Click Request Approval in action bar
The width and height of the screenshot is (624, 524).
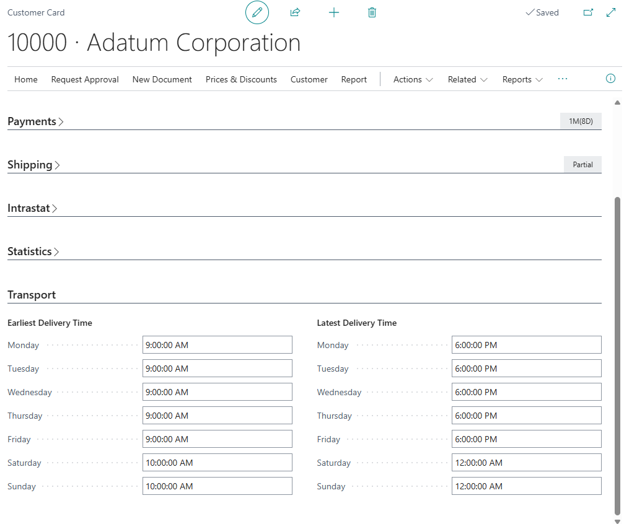coord(85,79)
